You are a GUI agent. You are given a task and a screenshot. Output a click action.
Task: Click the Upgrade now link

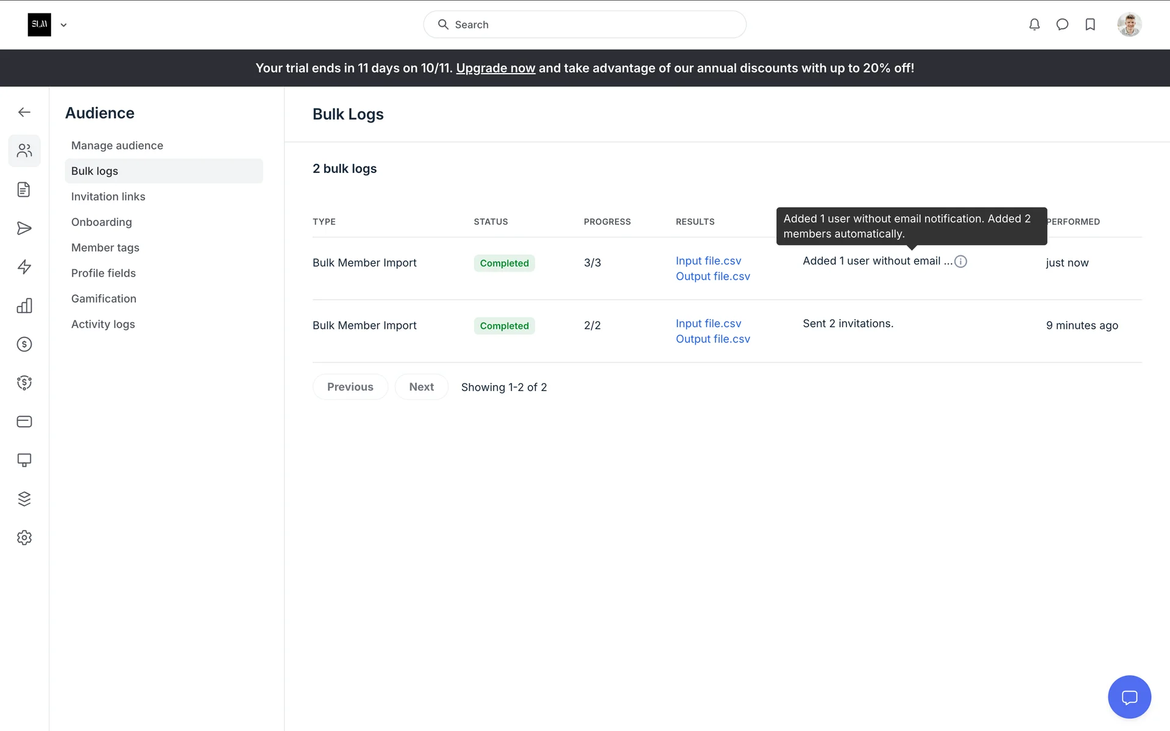pos(495,68)
